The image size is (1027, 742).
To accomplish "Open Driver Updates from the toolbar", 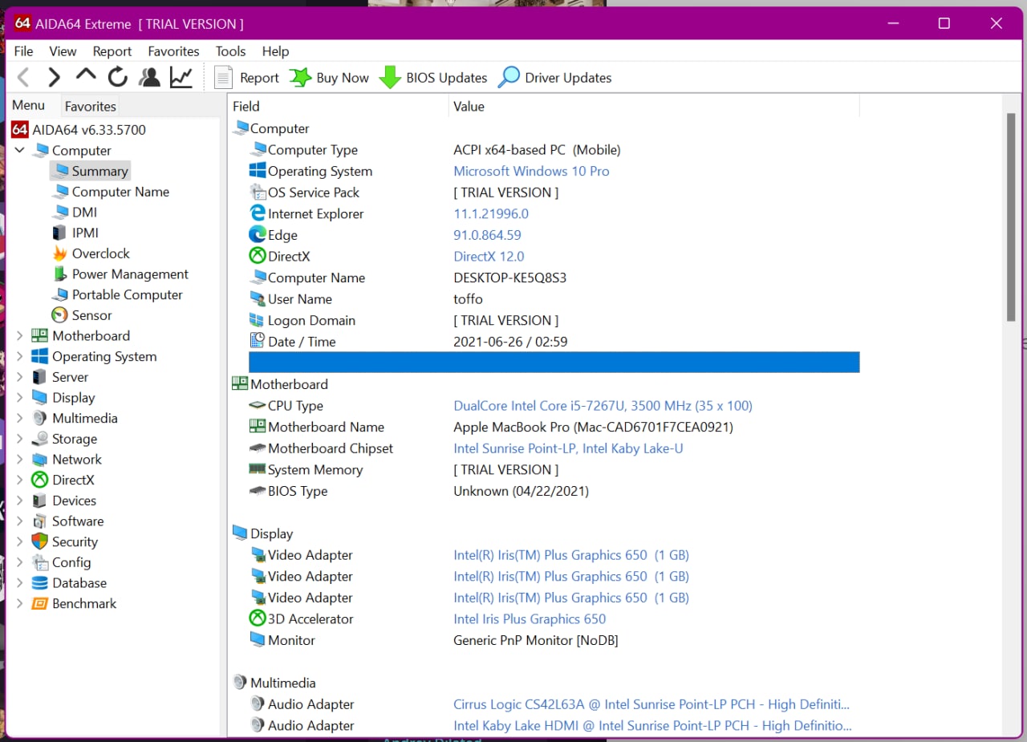I will pyautogui.click(x=555, y=78).
